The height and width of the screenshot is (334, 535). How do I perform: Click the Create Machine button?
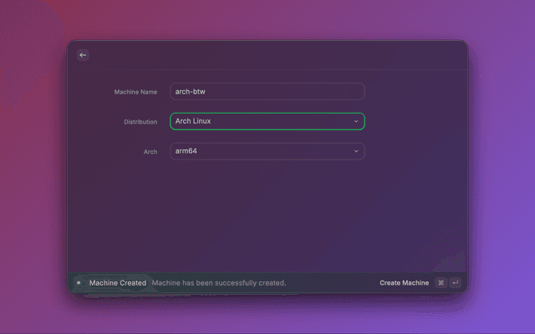[x=404, y=283]
